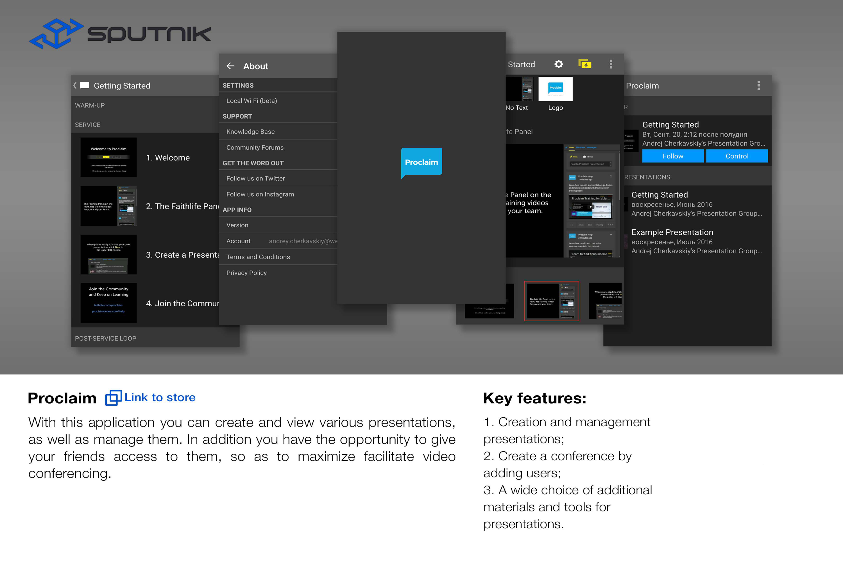843x562 pixels.
Task: Click the blue Control button
Action: point(737,156)
